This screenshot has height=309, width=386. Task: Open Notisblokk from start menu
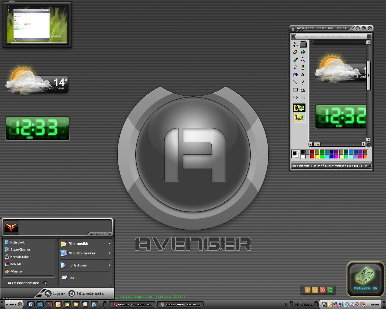pyautogui.click(x=29, y=242)
